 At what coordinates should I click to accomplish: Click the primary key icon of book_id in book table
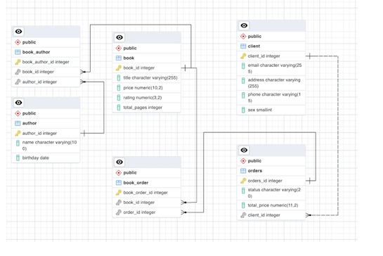[x=119, y=68]
